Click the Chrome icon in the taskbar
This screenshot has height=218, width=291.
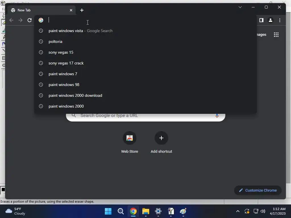coord(133,211)
